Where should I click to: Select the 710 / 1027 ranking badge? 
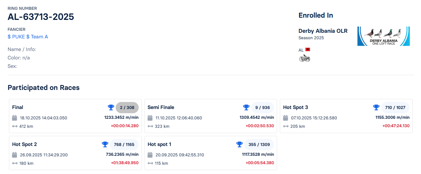396,107
